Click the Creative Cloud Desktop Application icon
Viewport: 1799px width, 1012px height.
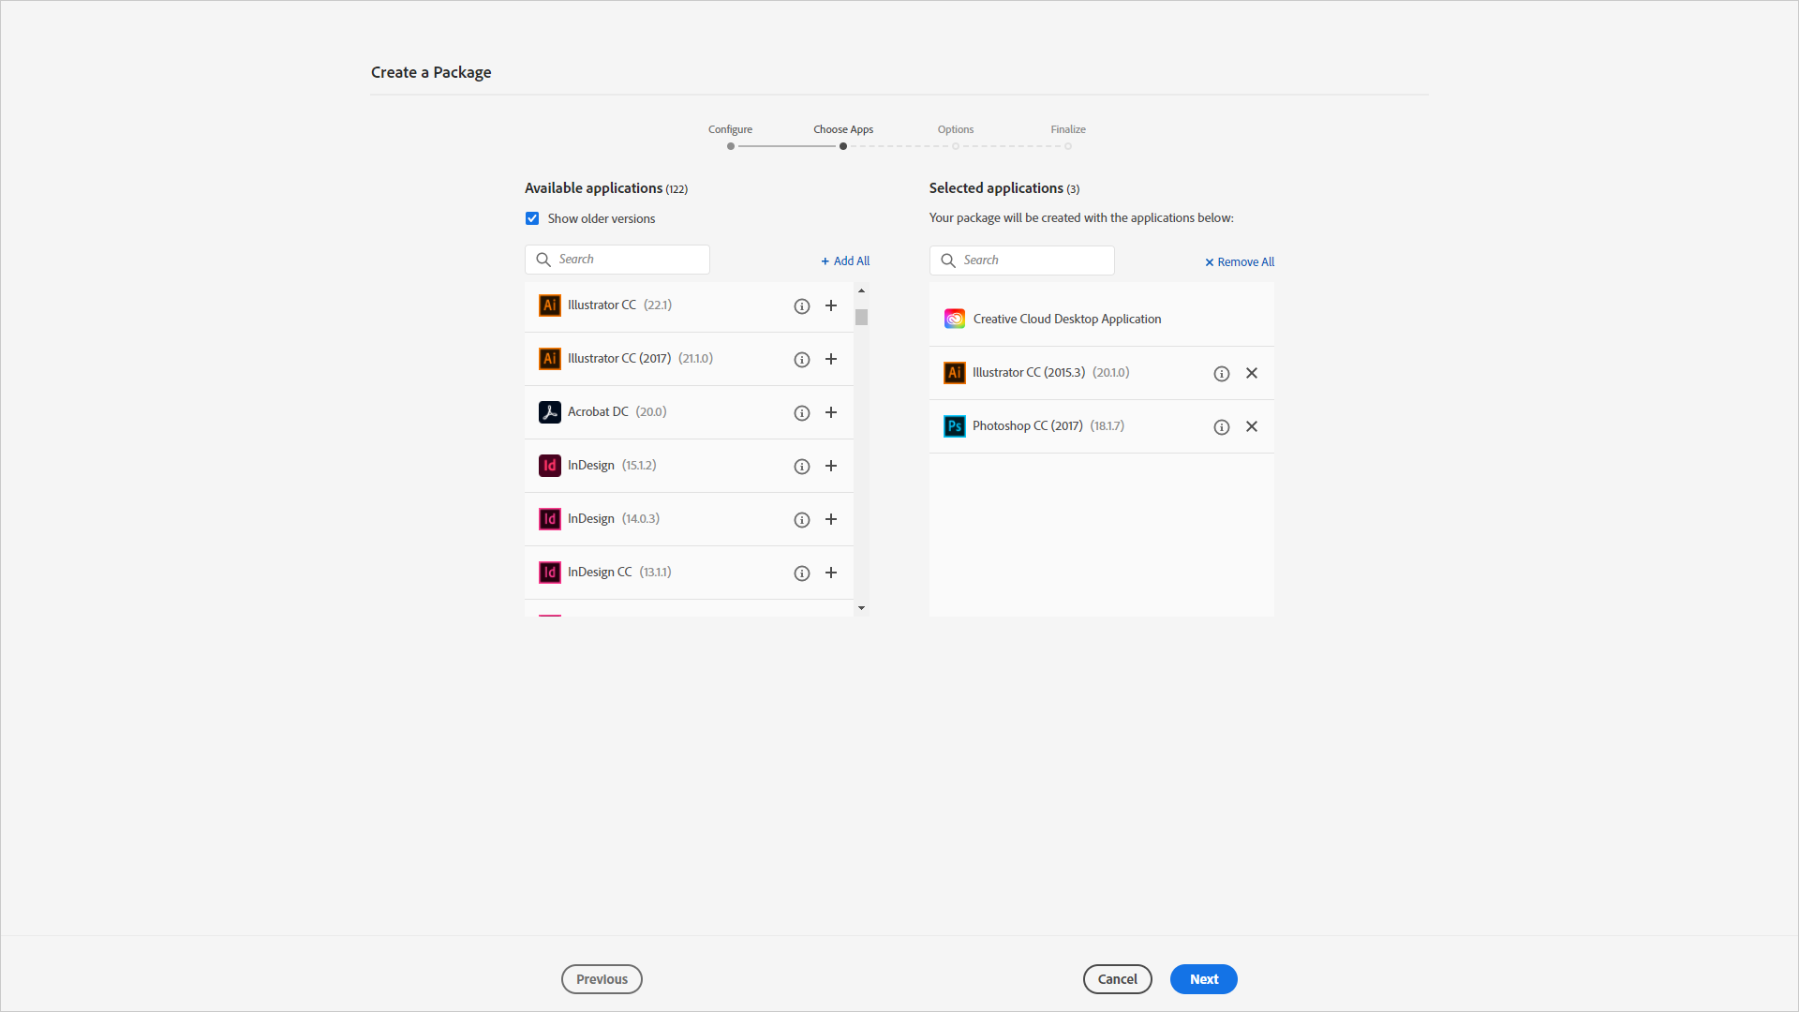tap(955, 319)
